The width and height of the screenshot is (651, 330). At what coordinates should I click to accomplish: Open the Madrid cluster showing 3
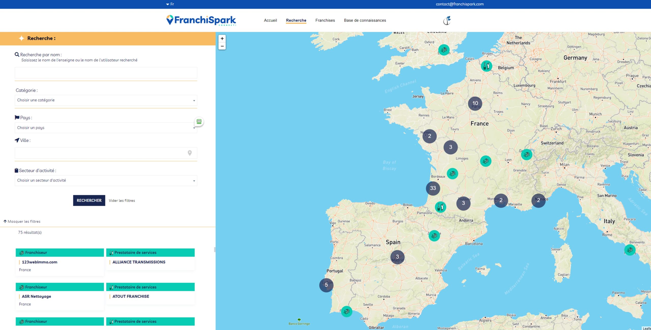point(397,257)
